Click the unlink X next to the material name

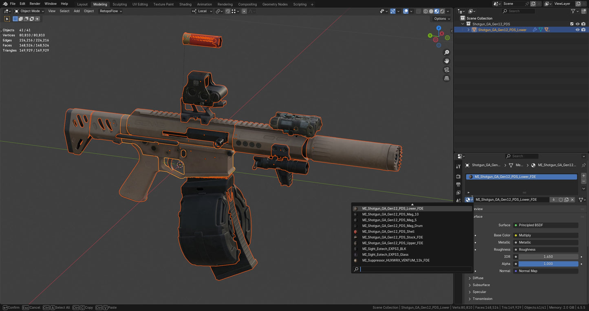coord(572,199)
